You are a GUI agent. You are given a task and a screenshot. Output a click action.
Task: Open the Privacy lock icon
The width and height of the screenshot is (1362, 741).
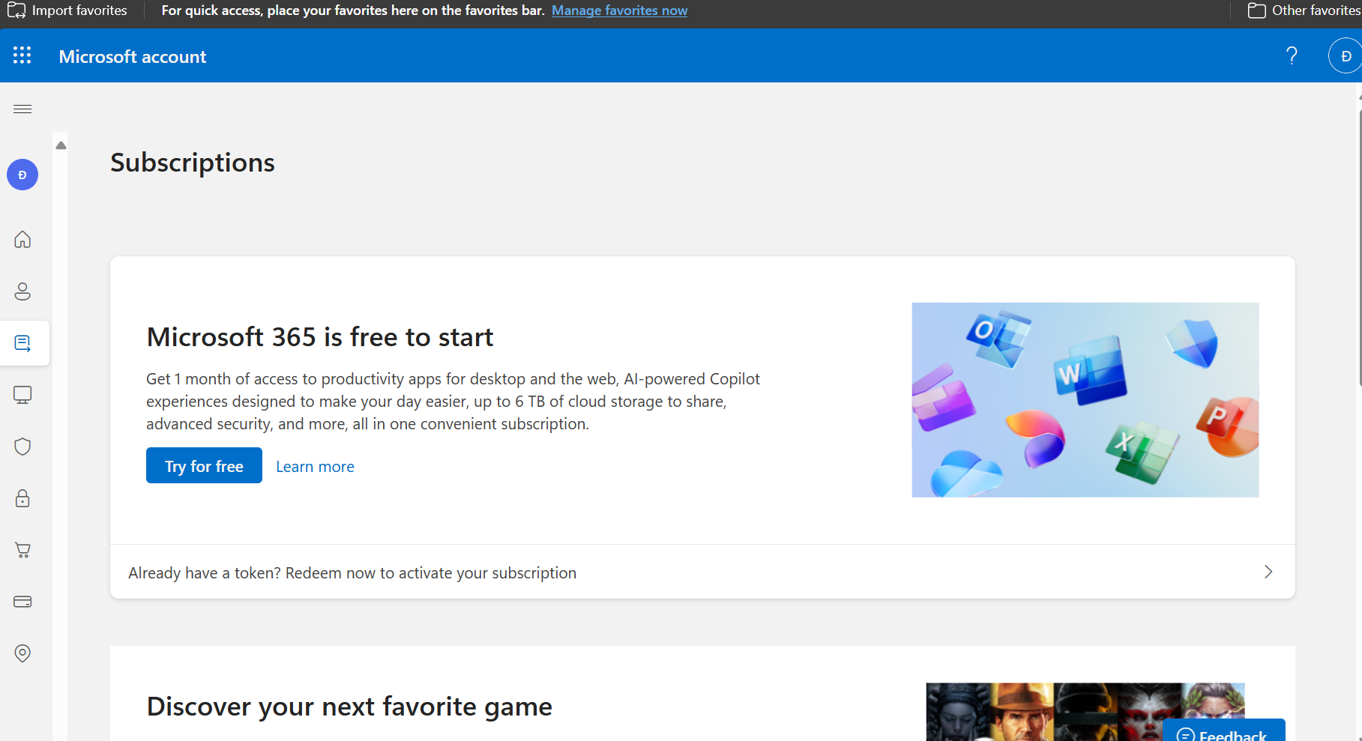pos(22,498)
